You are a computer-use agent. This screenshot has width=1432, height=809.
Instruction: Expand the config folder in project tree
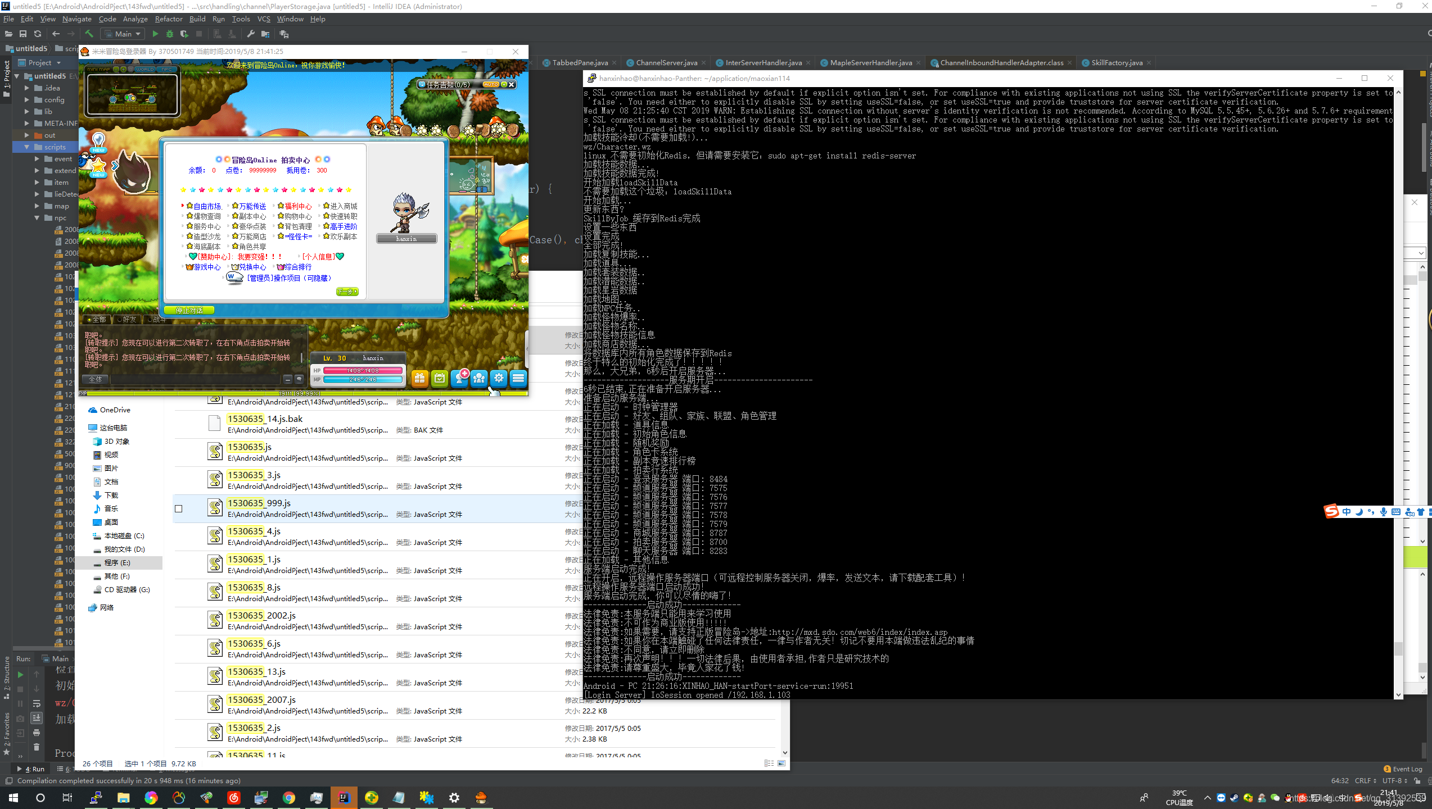(26, 100)
